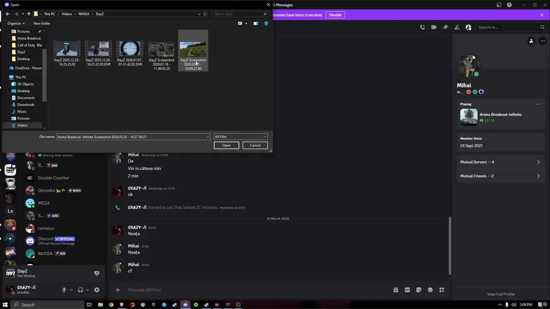
Task: Open recent locations dropdown arrow
Action: (x=23, y=14)
